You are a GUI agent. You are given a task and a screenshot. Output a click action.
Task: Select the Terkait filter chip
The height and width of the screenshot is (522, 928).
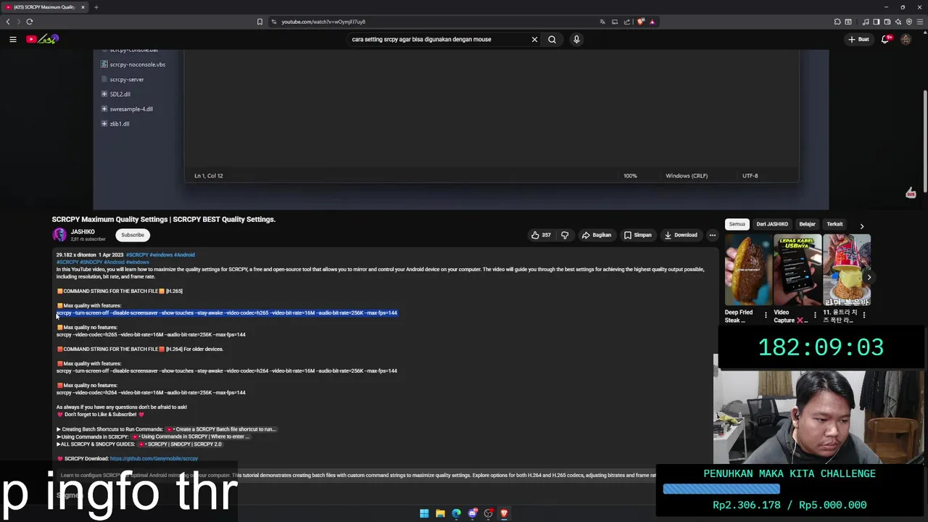[834, 224]
